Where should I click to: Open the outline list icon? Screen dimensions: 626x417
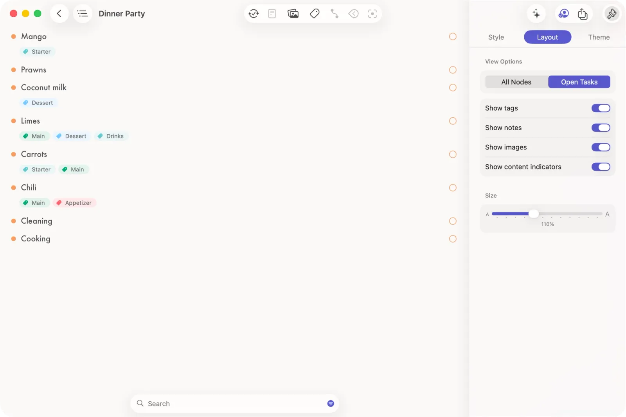tap(83, 14)
